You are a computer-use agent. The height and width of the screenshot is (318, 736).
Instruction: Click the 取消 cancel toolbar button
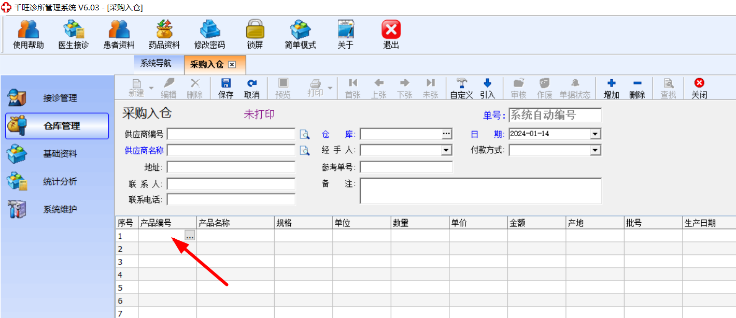point(252,88)
